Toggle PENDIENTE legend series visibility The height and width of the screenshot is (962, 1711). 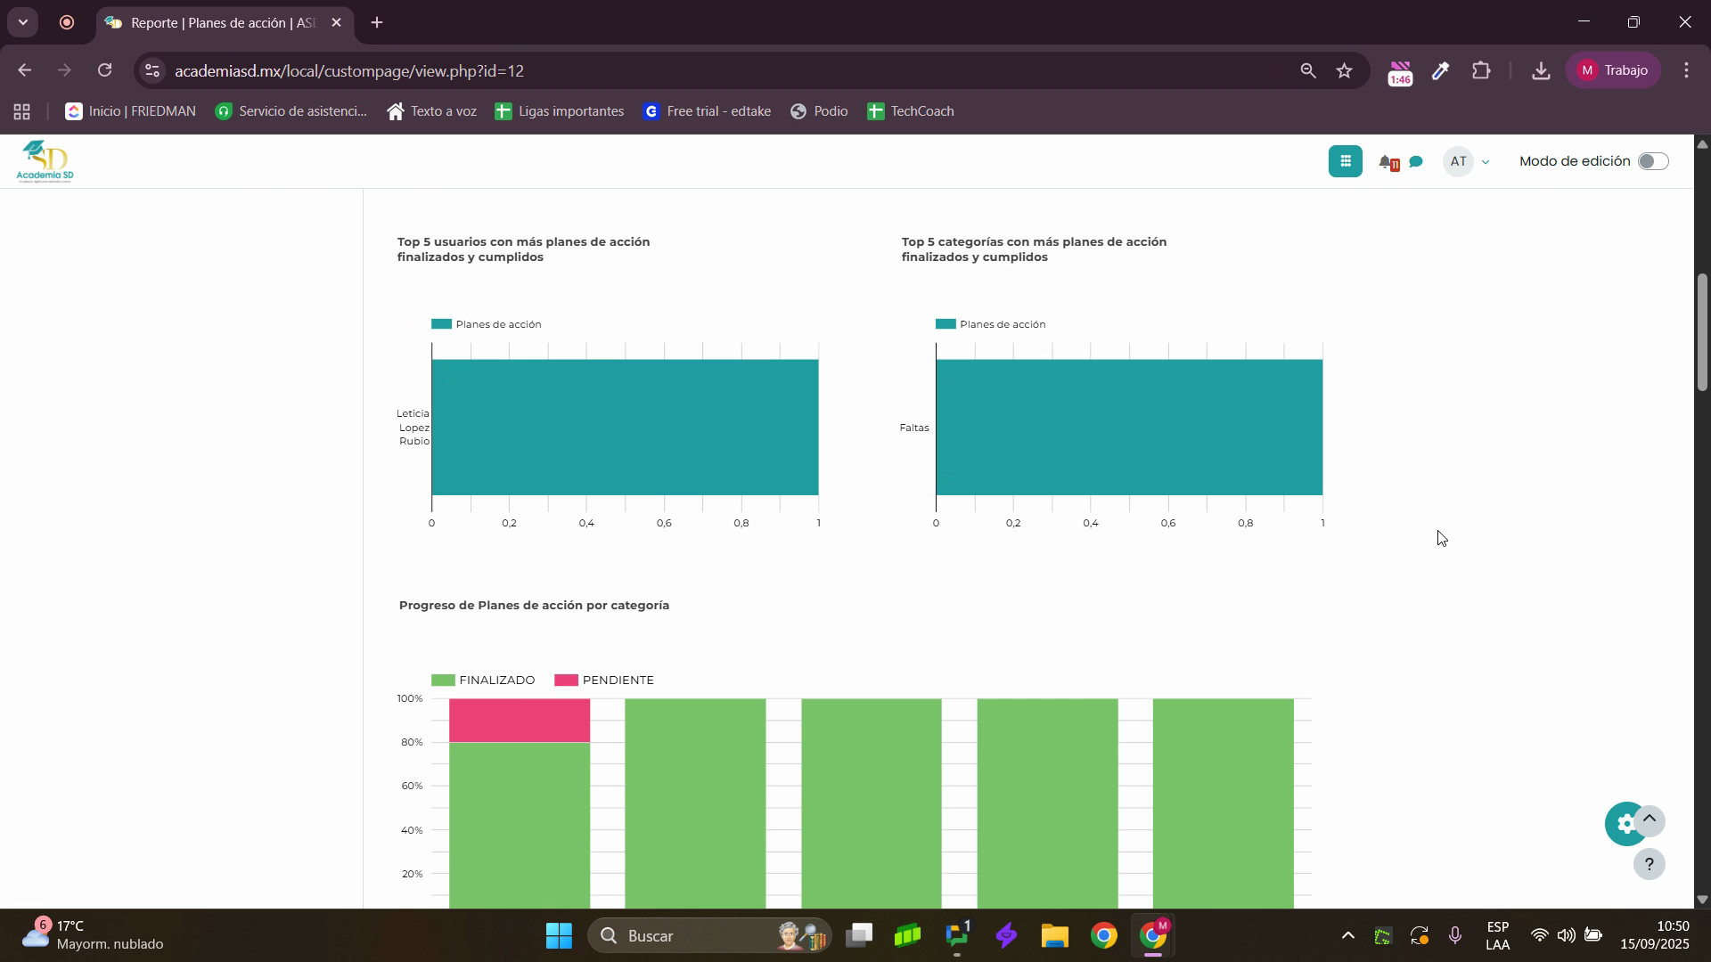[604, 681]
